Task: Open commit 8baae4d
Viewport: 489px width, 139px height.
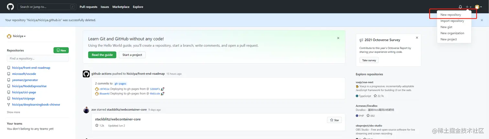Action: [104, 94]
